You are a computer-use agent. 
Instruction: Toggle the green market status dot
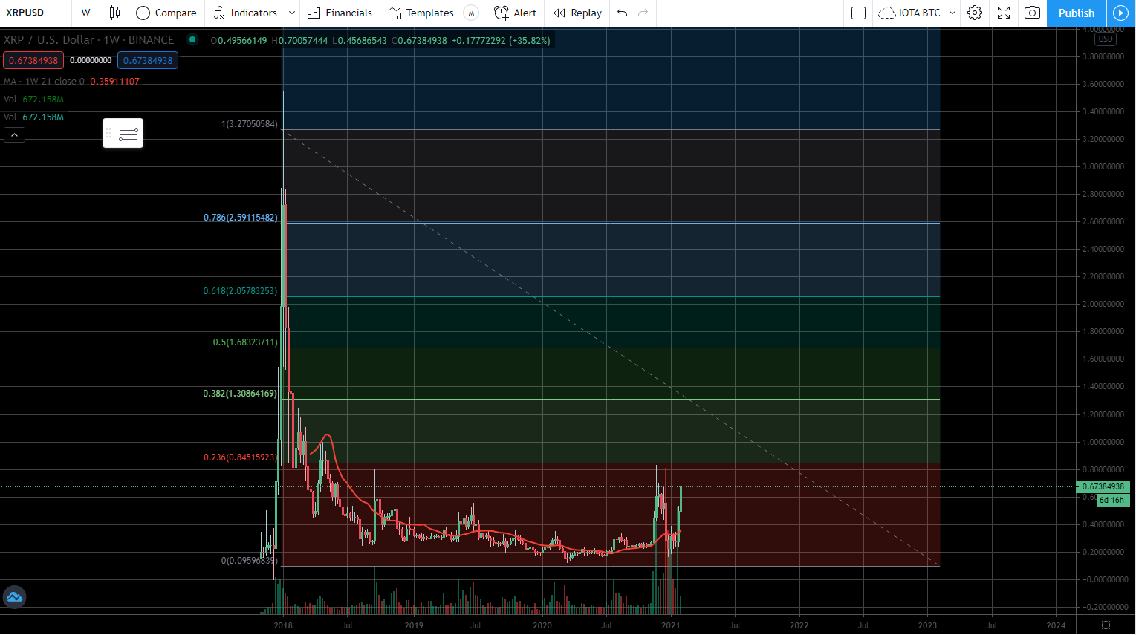click(x=192, y=39)
